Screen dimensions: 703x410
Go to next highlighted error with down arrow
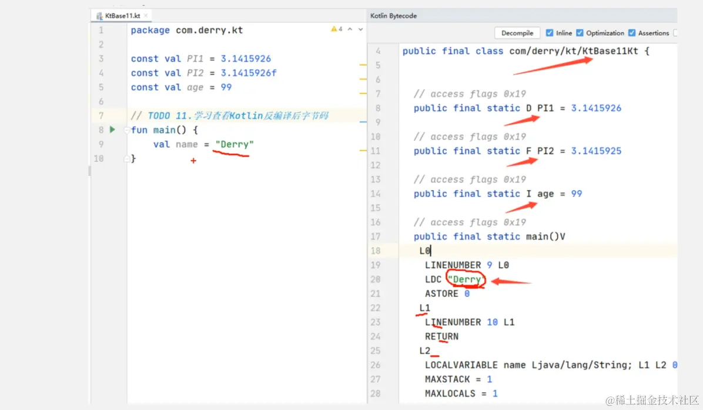click(x=360, y=29)
